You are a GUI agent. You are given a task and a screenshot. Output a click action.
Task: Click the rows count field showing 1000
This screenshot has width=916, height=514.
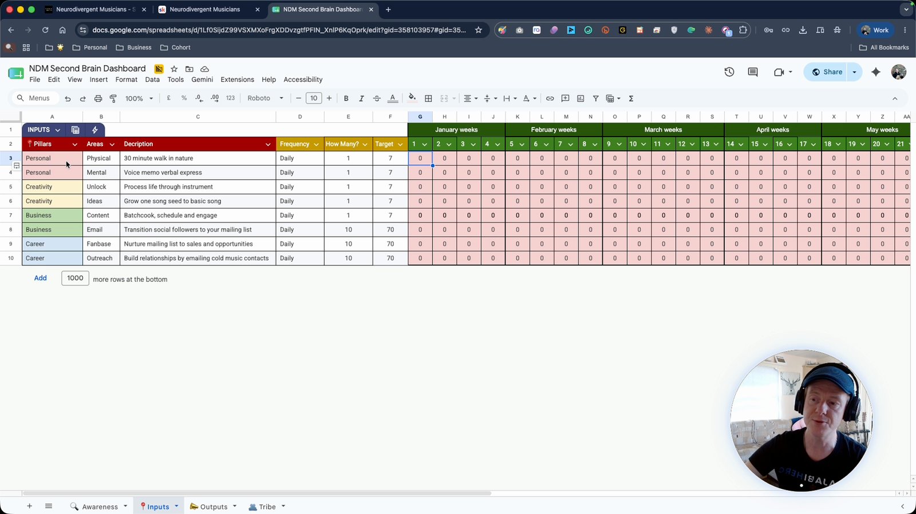pyautogui.click(x=75, y=278)
